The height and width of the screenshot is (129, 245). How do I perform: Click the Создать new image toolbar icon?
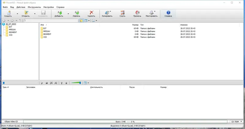point(8,13)
